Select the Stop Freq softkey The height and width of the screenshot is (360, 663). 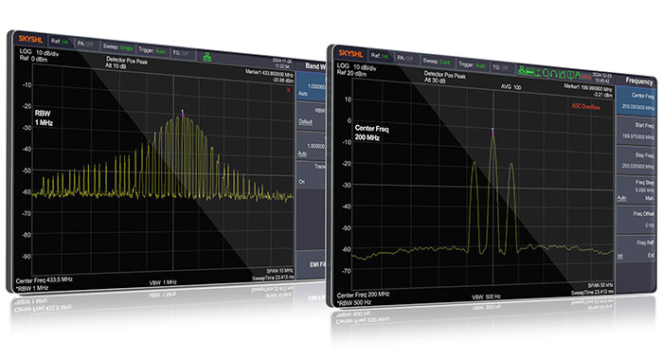point(636,160)
